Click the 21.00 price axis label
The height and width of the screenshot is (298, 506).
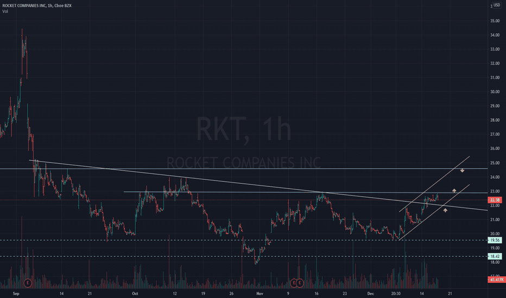(x=495, y=220)
